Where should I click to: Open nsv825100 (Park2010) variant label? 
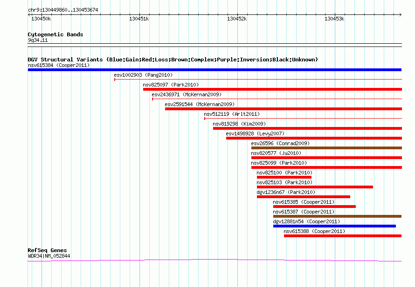click(284, 173)
